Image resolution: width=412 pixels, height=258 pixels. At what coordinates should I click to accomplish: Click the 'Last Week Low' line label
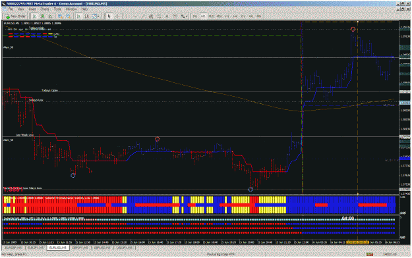pyautogui.click(x=24, y=135)
